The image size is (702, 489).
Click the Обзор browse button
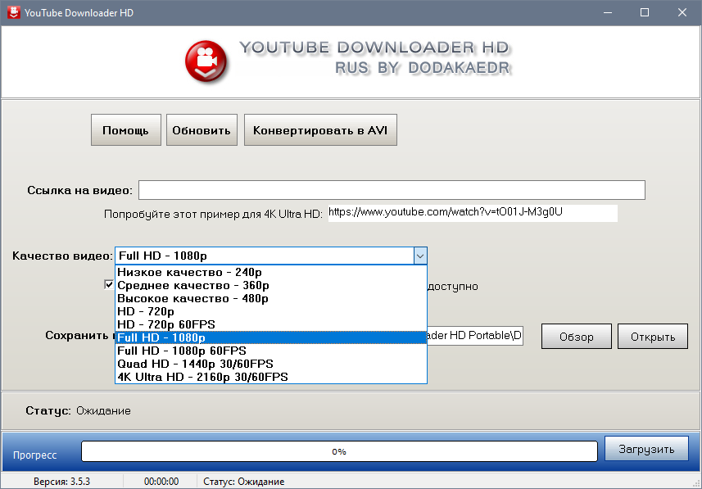click(x=576, y=337)
